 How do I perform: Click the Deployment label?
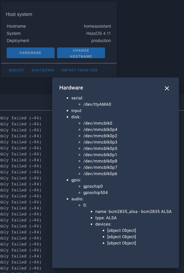(18, 41)
